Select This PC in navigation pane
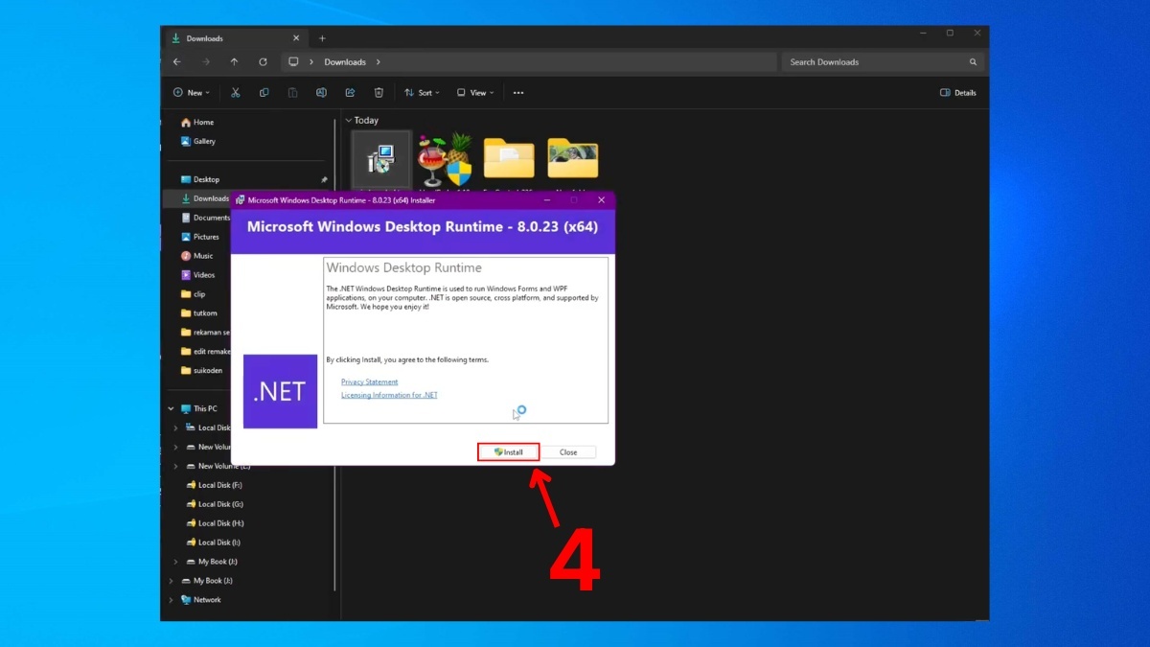The height and width of the screenshot is (647, 1150). [198, 408]
